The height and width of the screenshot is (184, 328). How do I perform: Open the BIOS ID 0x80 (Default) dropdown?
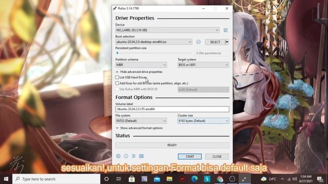pyautogui.click(x=203, y=90)
